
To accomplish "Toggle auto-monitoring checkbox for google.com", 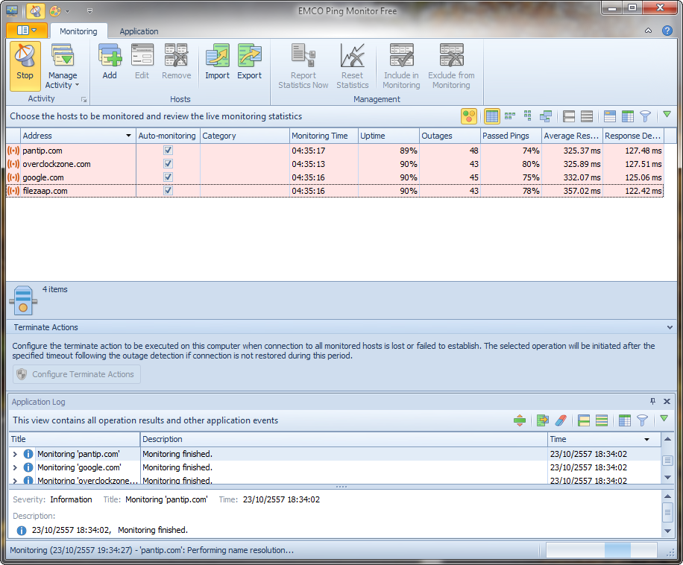I will pyautogui.click(x=168, y=177).
